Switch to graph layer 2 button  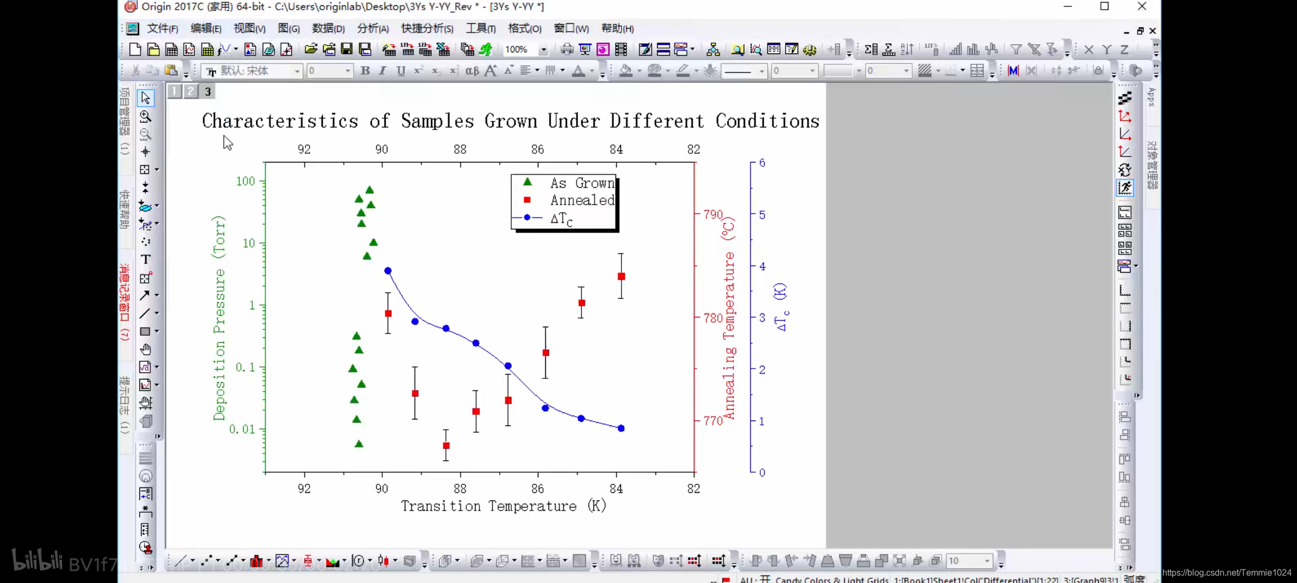tap(191, 91)
